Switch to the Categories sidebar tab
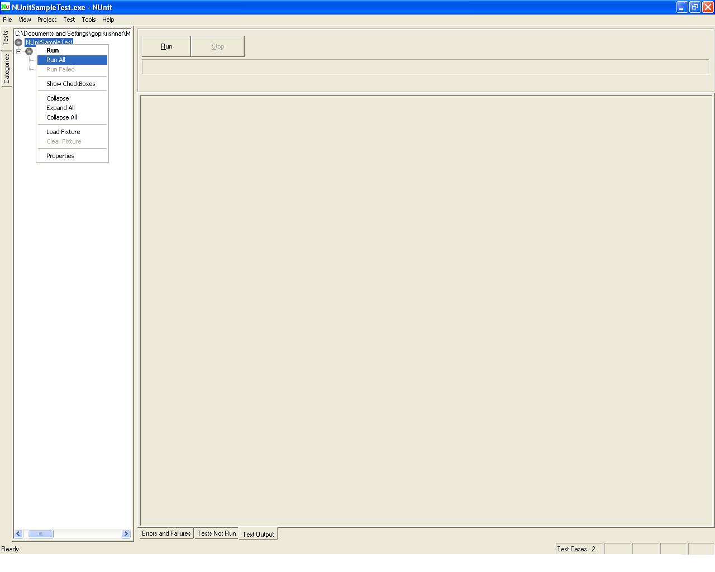 point(7,68)
